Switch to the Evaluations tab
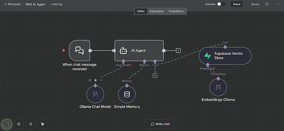Screen dimensions: 284x131 (x=176, y=11)
